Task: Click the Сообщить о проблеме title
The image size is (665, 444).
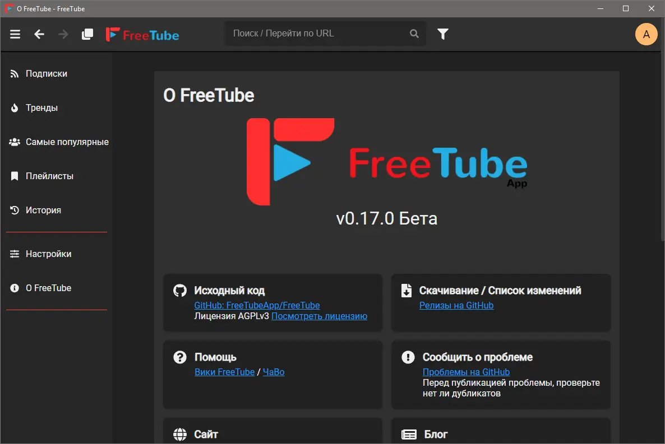Action: click(x=478, y=357)
